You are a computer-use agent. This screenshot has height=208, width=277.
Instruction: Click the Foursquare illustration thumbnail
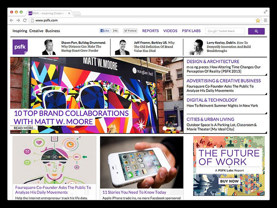(x=55, y=160)
